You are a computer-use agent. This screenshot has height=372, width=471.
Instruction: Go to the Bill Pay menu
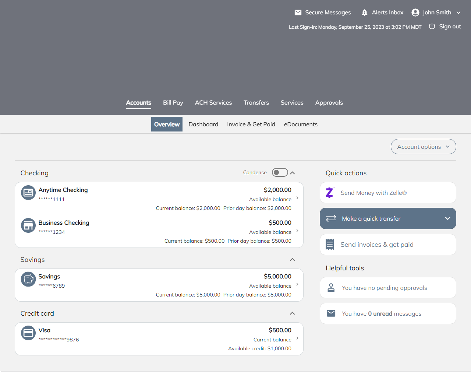173,103
